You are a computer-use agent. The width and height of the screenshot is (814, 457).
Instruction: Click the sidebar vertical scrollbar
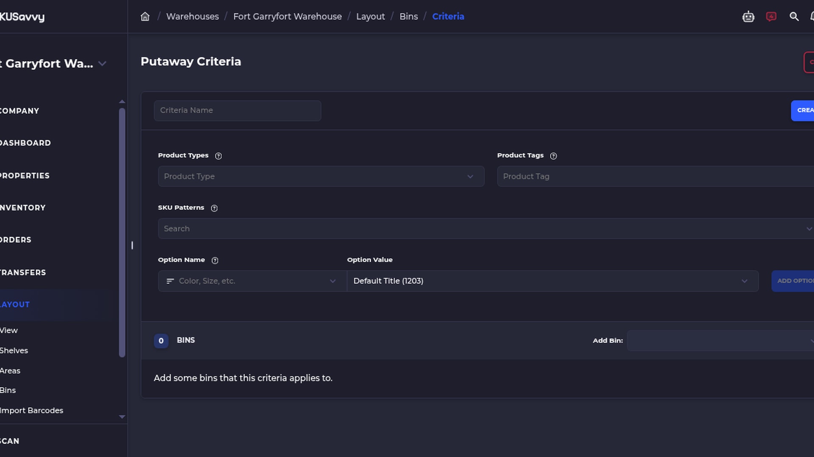tap(122, 233)
